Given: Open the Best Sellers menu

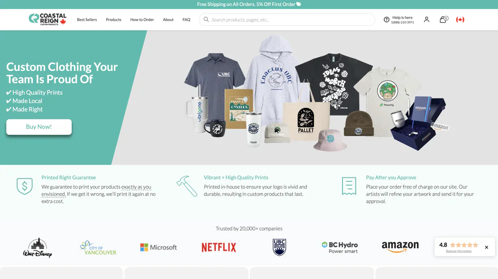Looking at the screenshot, I should (87, 20).
